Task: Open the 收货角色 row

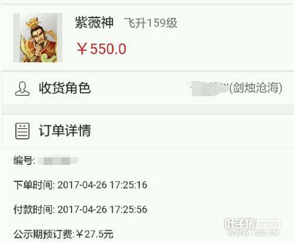Action: pos(147,88)
